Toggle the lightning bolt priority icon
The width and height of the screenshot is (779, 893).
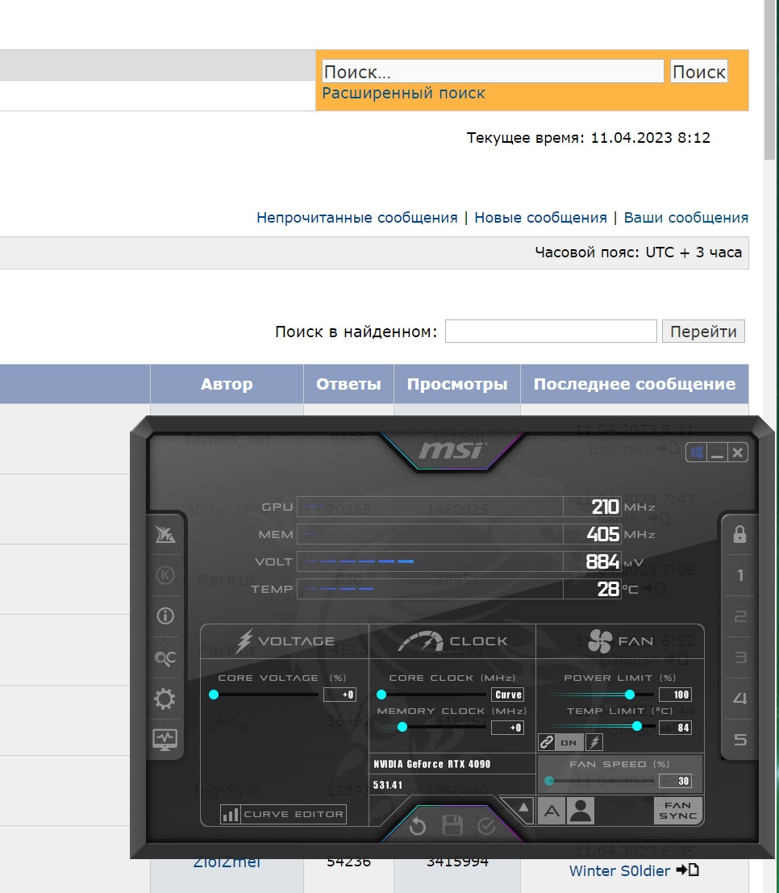tap(594, 742)
